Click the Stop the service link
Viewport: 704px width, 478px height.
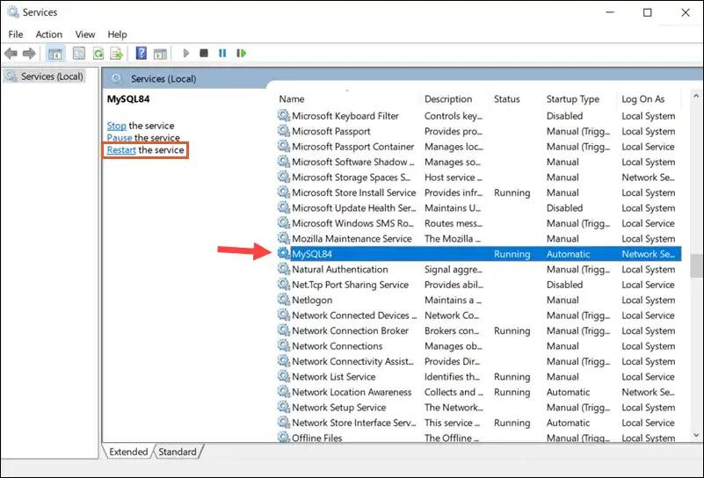click(116, 126)
